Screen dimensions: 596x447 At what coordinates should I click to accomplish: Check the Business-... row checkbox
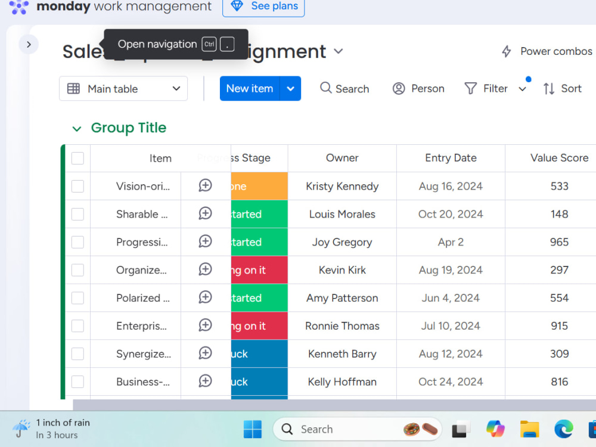77,381
